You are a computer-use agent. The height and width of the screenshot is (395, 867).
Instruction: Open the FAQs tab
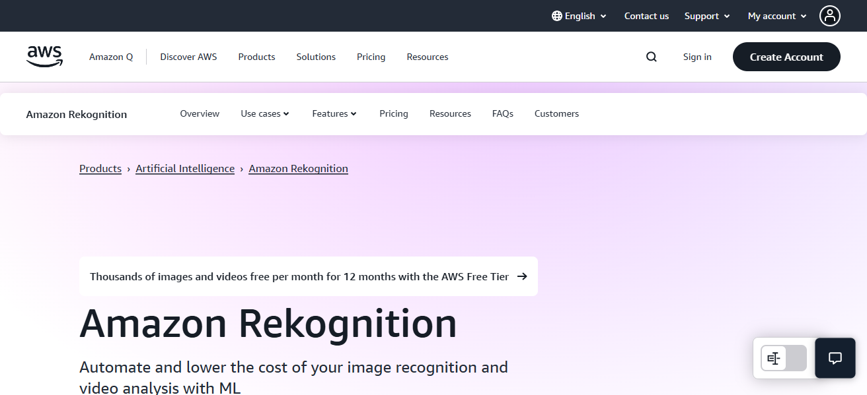click(503, 113)
